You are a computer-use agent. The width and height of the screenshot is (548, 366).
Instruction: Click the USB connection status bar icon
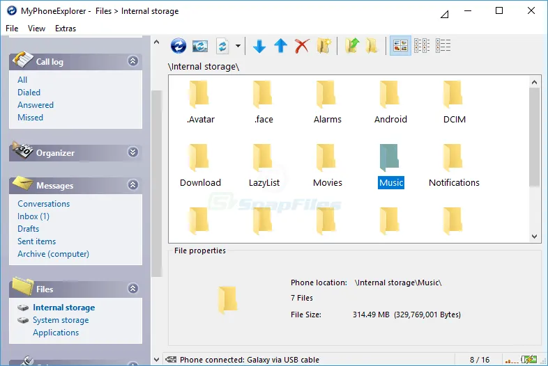[x=171, y=359]
